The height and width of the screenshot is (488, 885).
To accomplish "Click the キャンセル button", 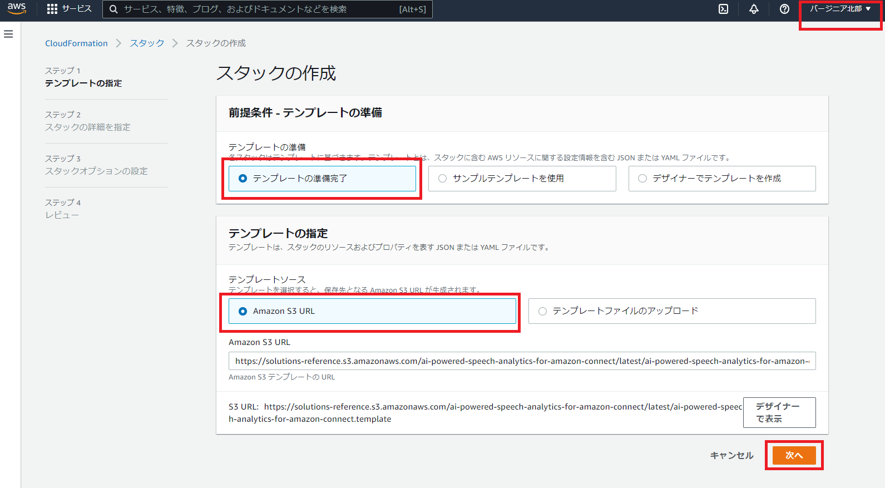I will pos(731,455).
